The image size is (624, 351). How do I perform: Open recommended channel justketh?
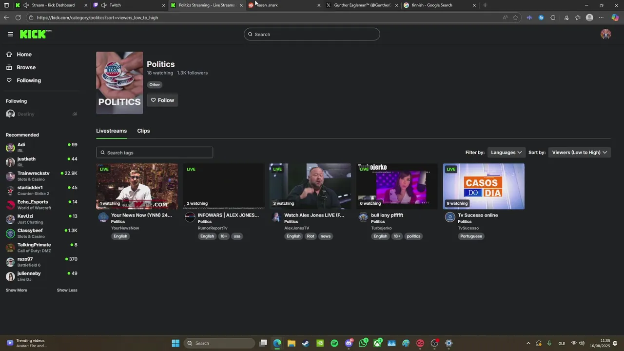pos(41,162)
